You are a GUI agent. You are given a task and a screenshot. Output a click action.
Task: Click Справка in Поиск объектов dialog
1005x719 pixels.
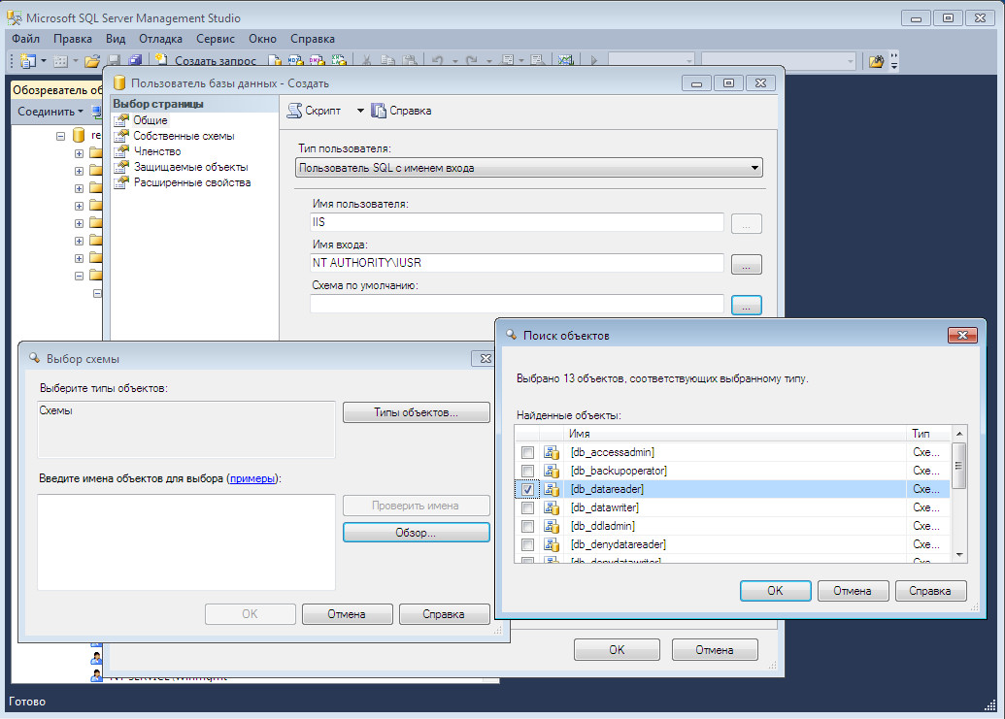tap(930, 591)
